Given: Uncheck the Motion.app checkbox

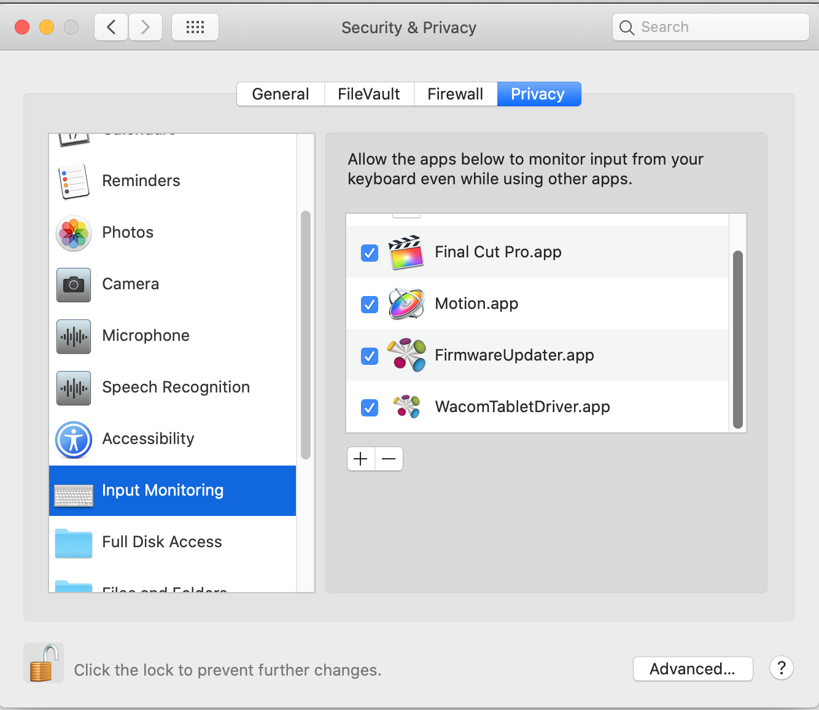Looking at the screenshot, I should pos(370,304).
